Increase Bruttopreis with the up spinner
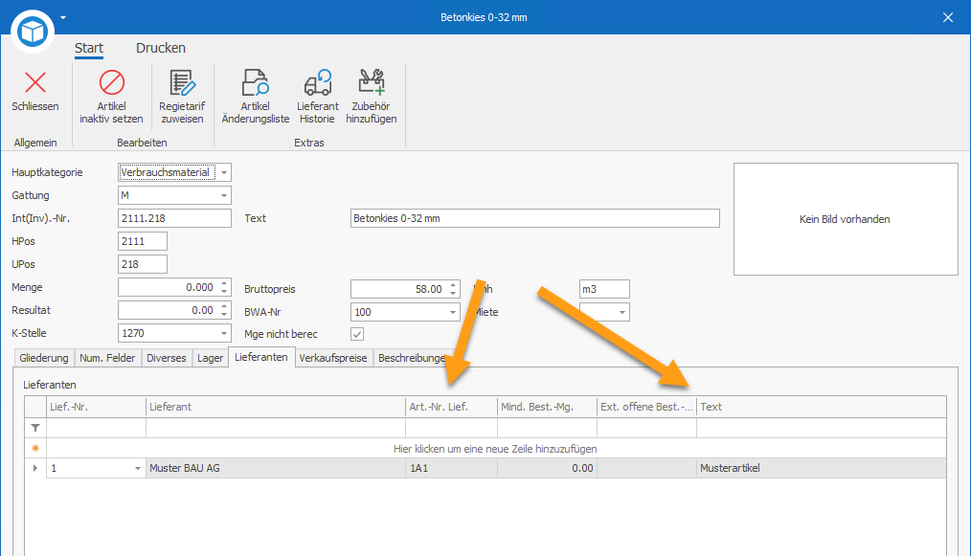 453,285
